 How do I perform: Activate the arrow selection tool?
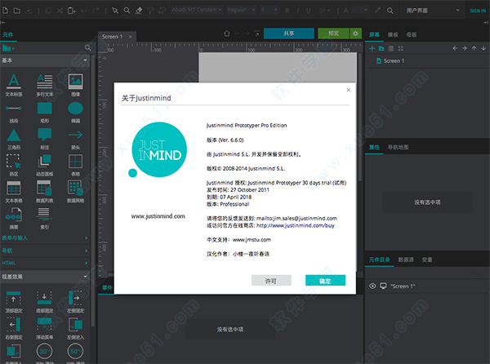[x=115, y=11]
